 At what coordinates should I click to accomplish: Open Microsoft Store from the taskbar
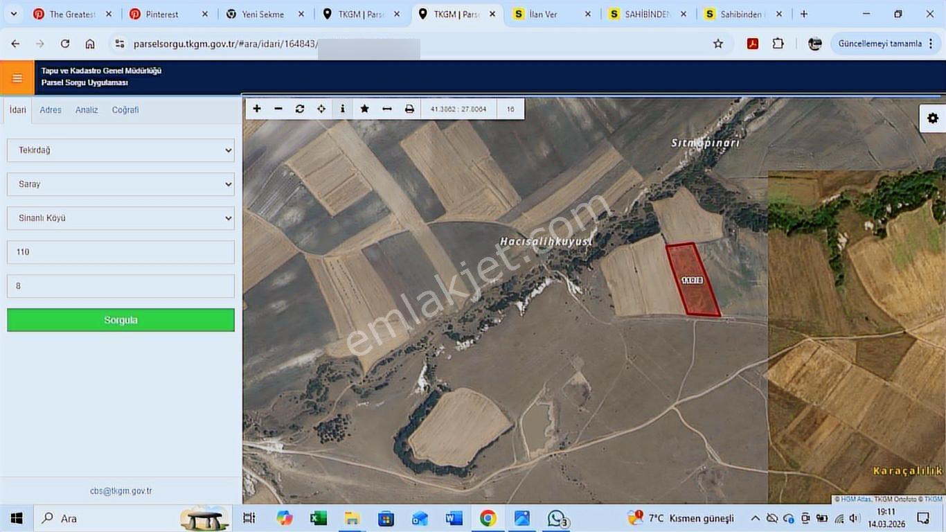[386, 518]
